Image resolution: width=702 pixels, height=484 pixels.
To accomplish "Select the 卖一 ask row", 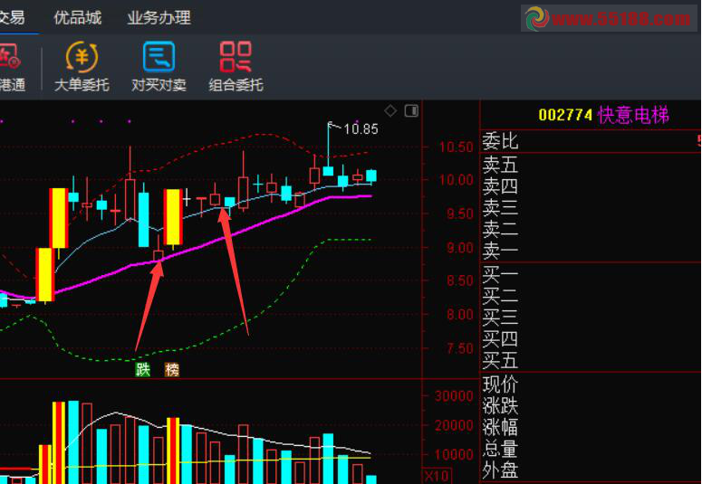I will coord(501,251).
